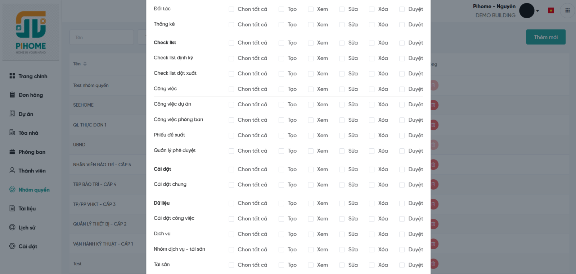
Task: Open the Cài đặt sidebar menu
Action: coord(28,246)
